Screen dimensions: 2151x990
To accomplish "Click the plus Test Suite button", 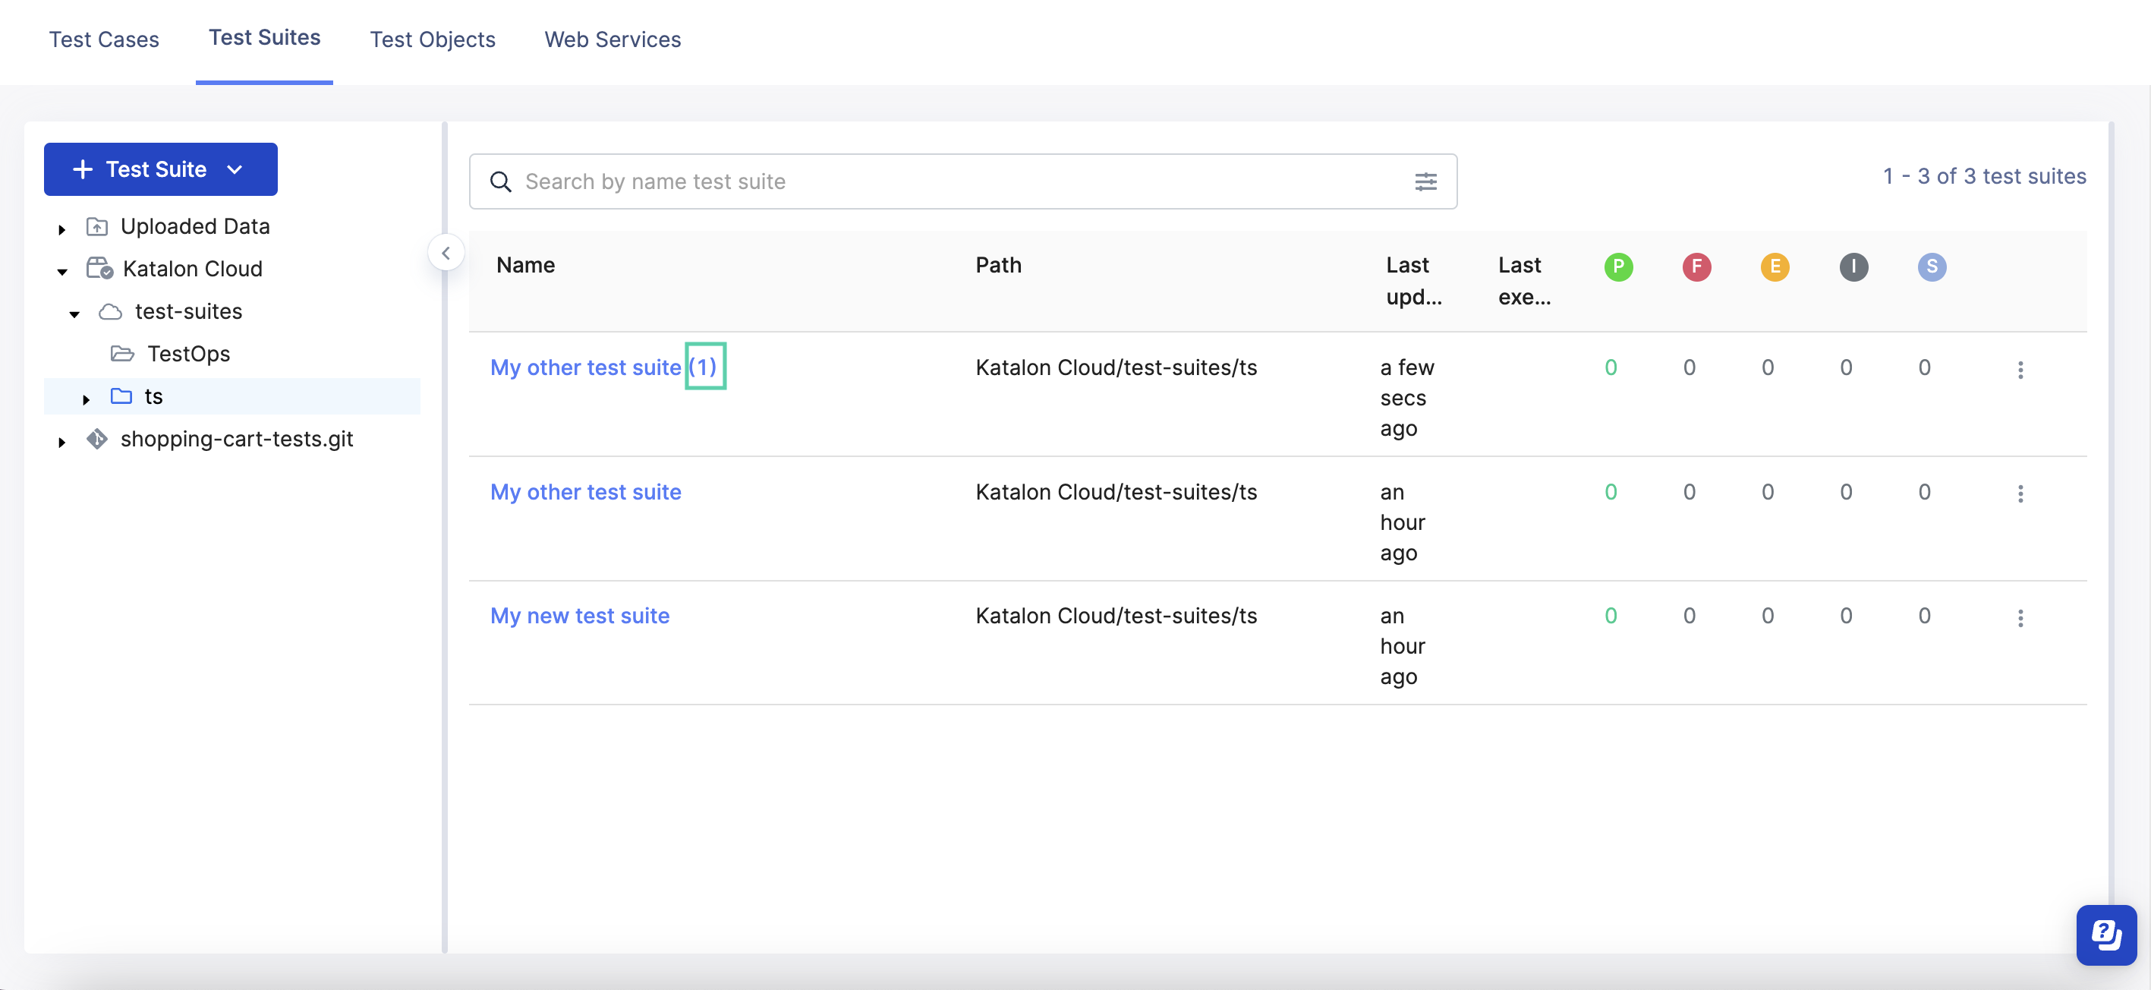I will (x=160, y=169).
